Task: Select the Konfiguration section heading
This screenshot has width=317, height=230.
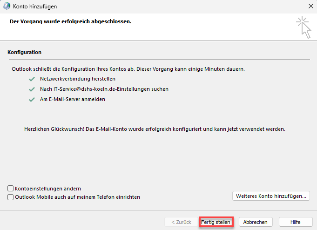Action: pyautogui.click(x=25, y=52)
